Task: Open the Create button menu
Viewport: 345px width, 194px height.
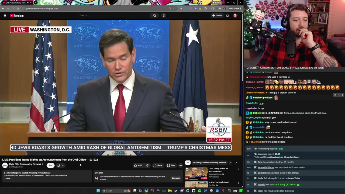Action: 217,15
